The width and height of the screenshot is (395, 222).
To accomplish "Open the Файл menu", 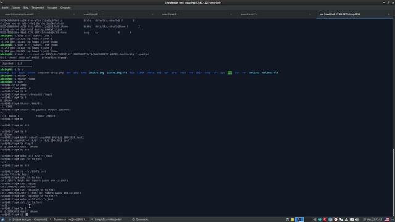I will point(5,7).
